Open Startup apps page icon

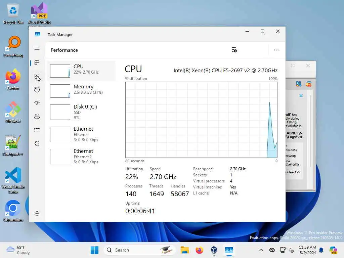point(37,103)
